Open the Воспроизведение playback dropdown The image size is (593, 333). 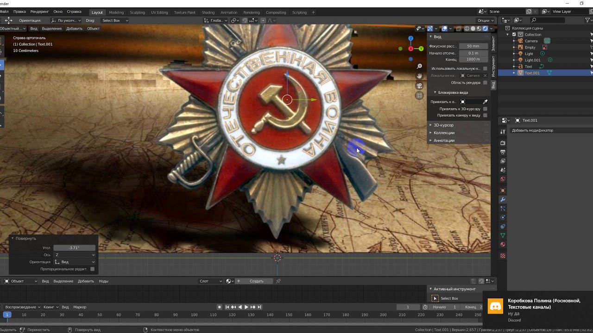[x=23, y=307]
